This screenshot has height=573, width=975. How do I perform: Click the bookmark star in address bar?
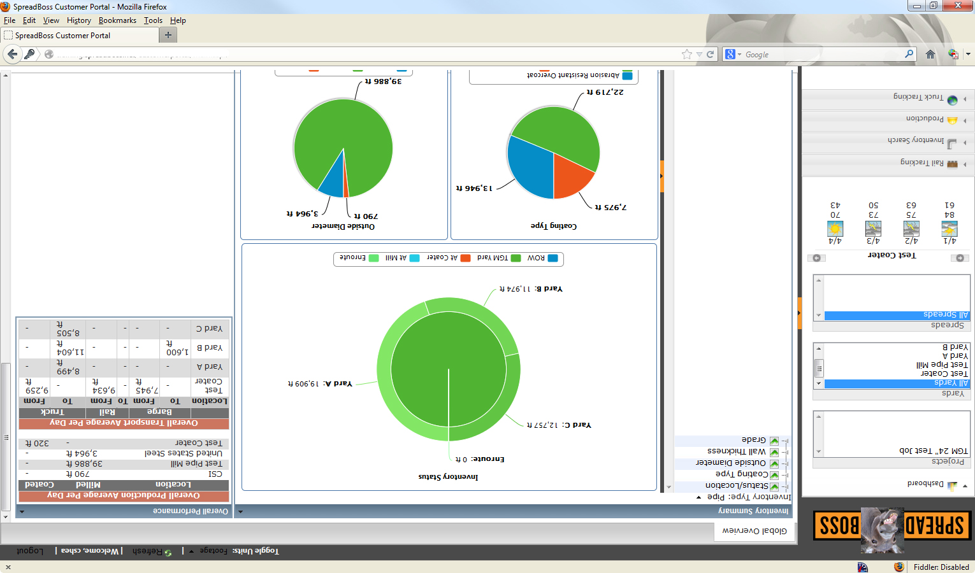pyautogui.click(x=687, y=54)
